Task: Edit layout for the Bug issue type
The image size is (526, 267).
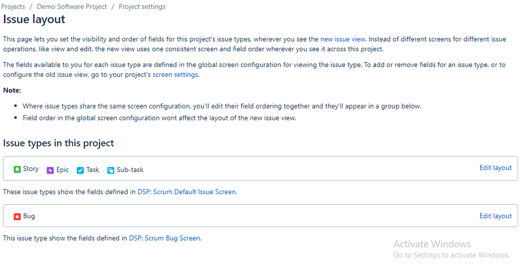Action: [x=495, y=216]
